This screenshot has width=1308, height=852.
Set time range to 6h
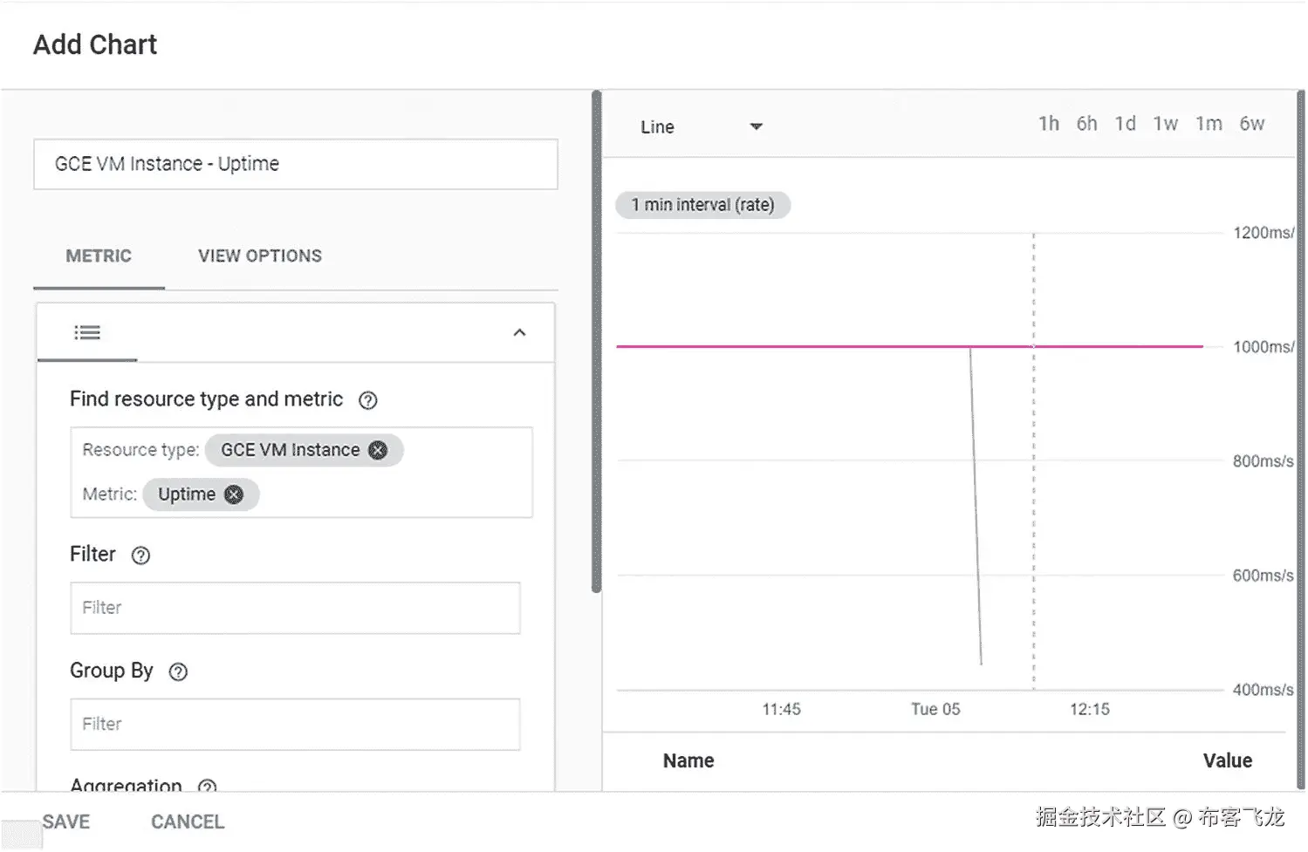coord(1086,124)
